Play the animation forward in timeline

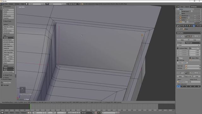(x=75, y=113)
